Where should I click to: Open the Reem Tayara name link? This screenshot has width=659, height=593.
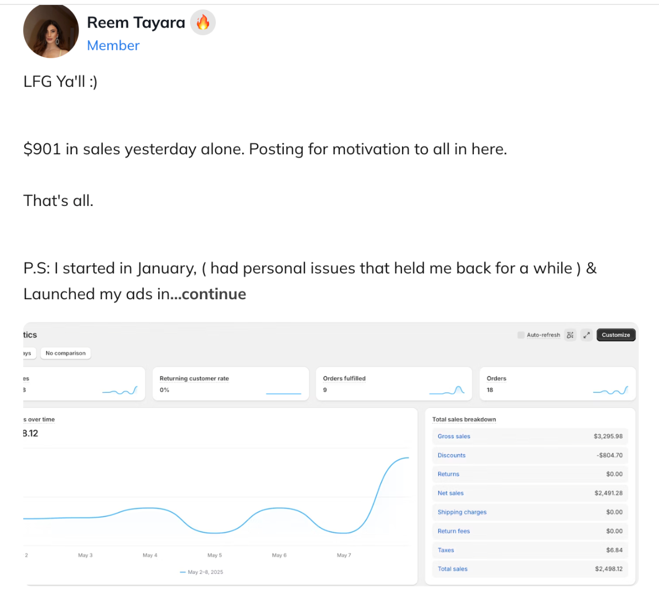coord(136,23)
